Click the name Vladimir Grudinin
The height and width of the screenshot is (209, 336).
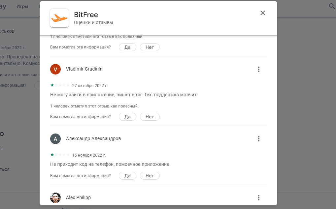click(x=84, y=69)
